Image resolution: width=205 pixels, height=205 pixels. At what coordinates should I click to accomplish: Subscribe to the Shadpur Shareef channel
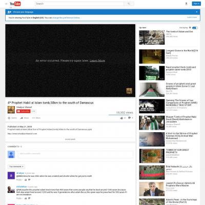[24, 111]
